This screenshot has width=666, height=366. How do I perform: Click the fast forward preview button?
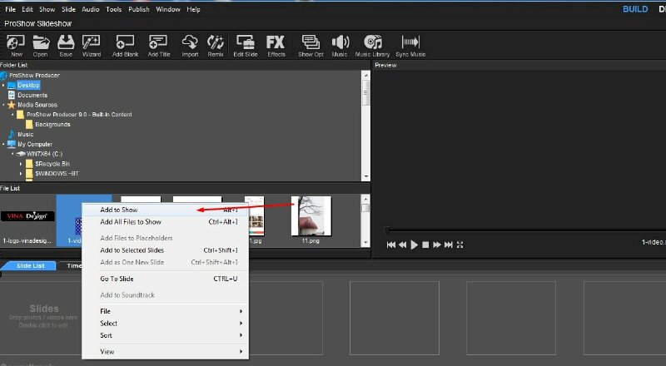tap(436, 245)
